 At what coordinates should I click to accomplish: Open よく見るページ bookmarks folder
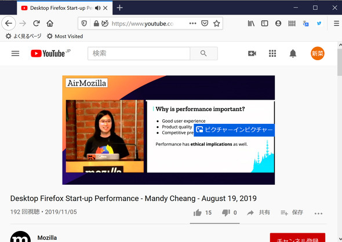(x=23, y=36)
